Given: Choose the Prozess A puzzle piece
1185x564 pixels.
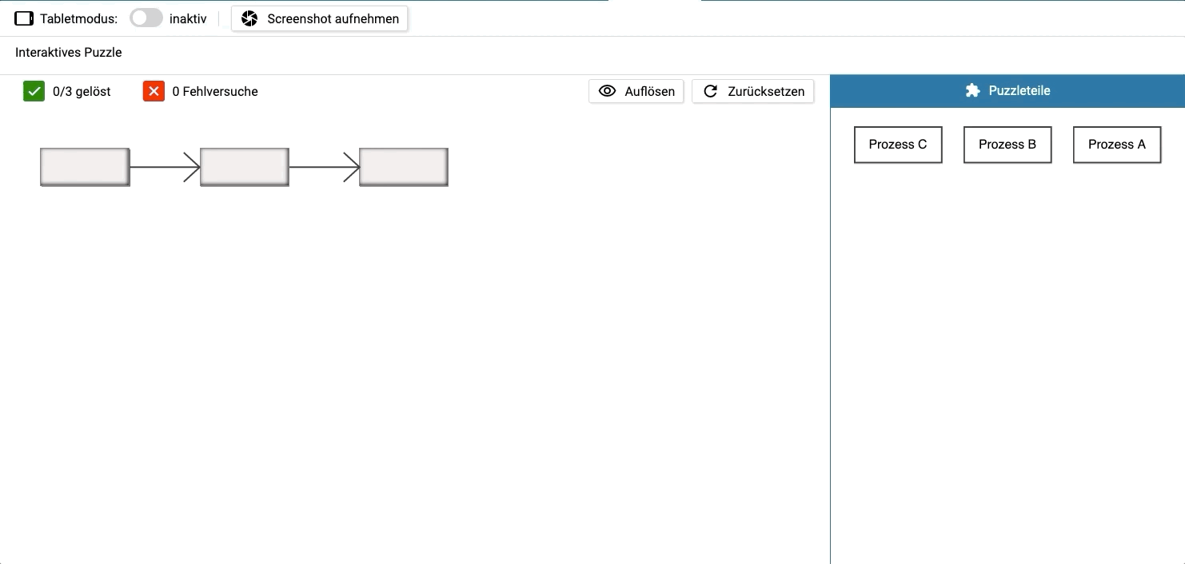Looking at the screenshot, I should (x=1116, y=145).
